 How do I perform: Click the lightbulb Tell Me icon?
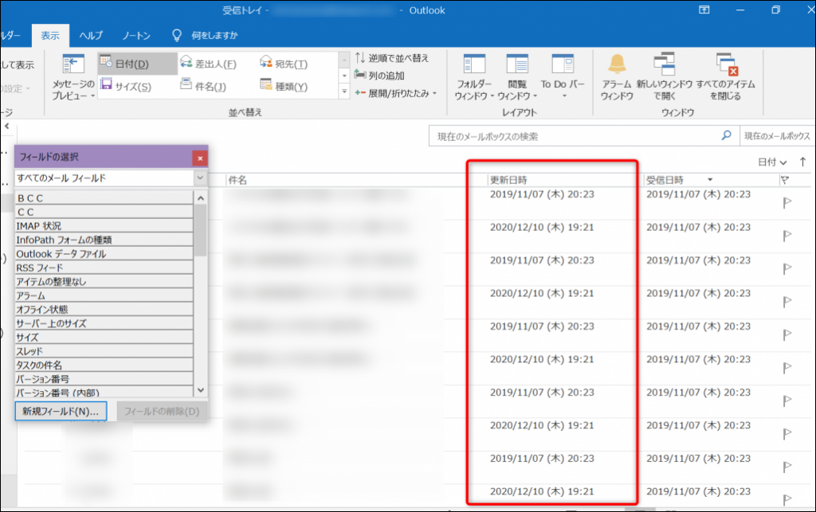pos(177,35)
